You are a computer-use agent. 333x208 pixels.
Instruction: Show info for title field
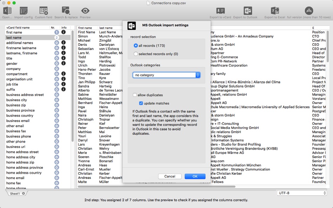[63, 58]
